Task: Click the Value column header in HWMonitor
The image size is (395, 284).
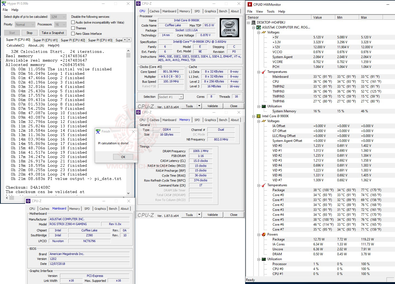Action: 324,17
